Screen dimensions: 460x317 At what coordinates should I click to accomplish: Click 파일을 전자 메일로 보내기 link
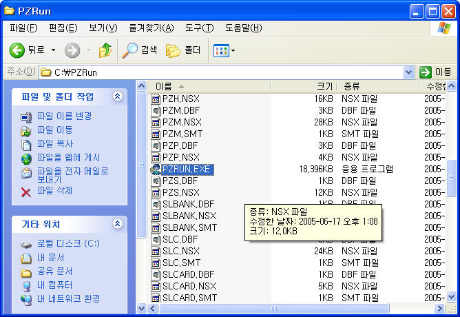73,175
